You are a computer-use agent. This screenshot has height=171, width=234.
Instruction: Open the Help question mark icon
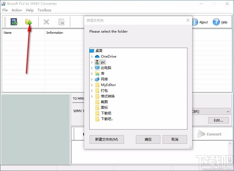click(x=216, y=22)
